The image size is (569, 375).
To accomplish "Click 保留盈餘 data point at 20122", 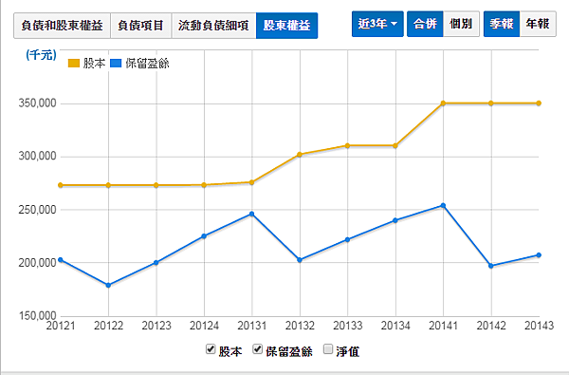I will pos(108,285).
